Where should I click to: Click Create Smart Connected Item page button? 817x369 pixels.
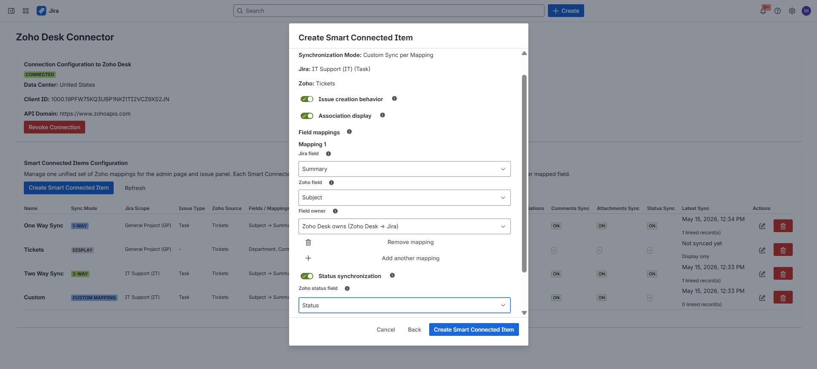pyautogui.click(x=69, y=187)
